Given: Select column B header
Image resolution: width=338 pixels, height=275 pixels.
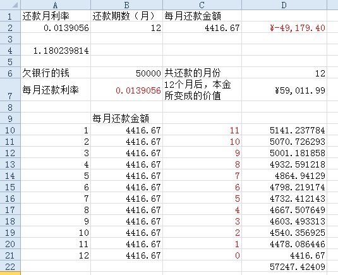Looking at the screenshot, I should click(126, 5).
